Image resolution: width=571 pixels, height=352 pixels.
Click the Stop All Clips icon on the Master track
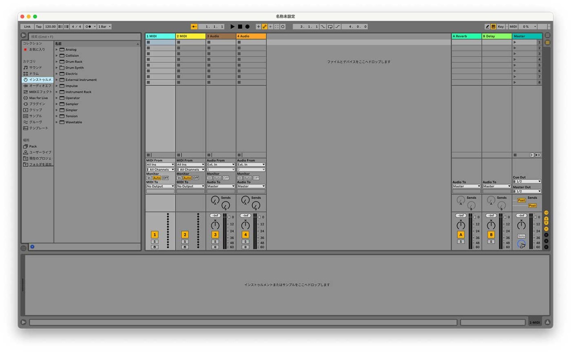[515, 154]
